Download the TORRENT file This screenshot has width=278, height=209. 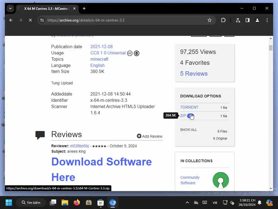coord(189,107)
